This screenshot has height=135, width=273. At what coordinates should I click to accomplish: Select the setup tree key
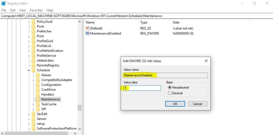(x=41, y=124)
